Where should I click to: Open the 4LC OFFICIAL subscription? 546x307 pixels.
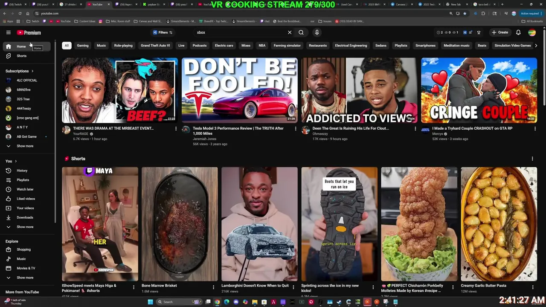coord(26,80)
